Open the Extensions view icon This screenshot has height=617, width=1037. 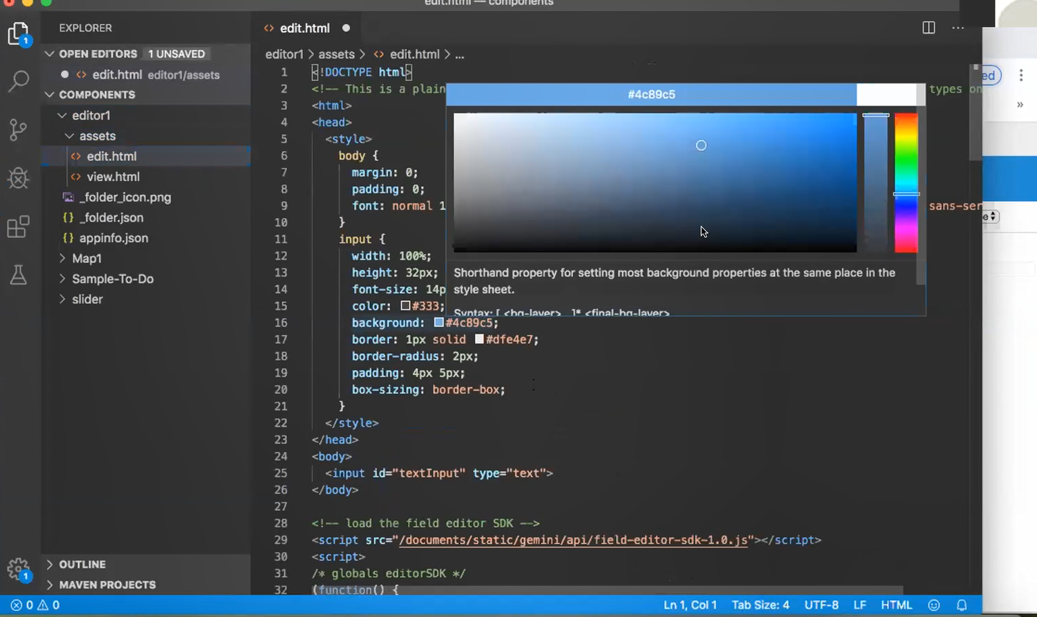(18, 227)
